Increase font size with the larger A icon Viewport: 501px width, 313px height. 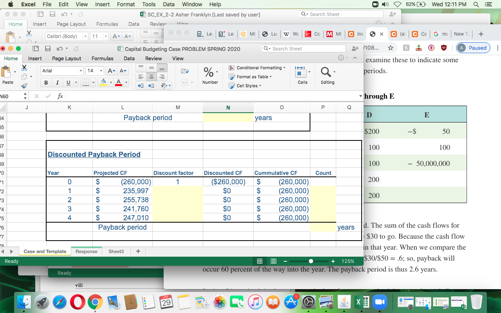[111, 71]
